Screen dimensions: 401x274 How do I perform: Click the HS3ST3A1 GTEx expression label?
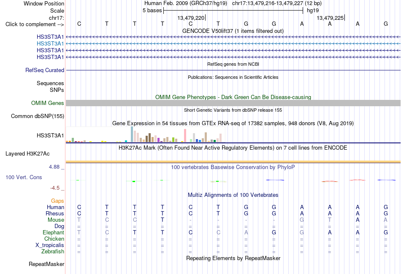(x=50, y=136)
